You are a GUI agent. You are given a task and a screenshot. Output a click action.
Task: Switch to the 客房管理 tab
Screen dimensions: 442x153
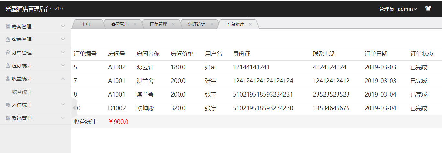pyautogui.click(x=120, y=24)
